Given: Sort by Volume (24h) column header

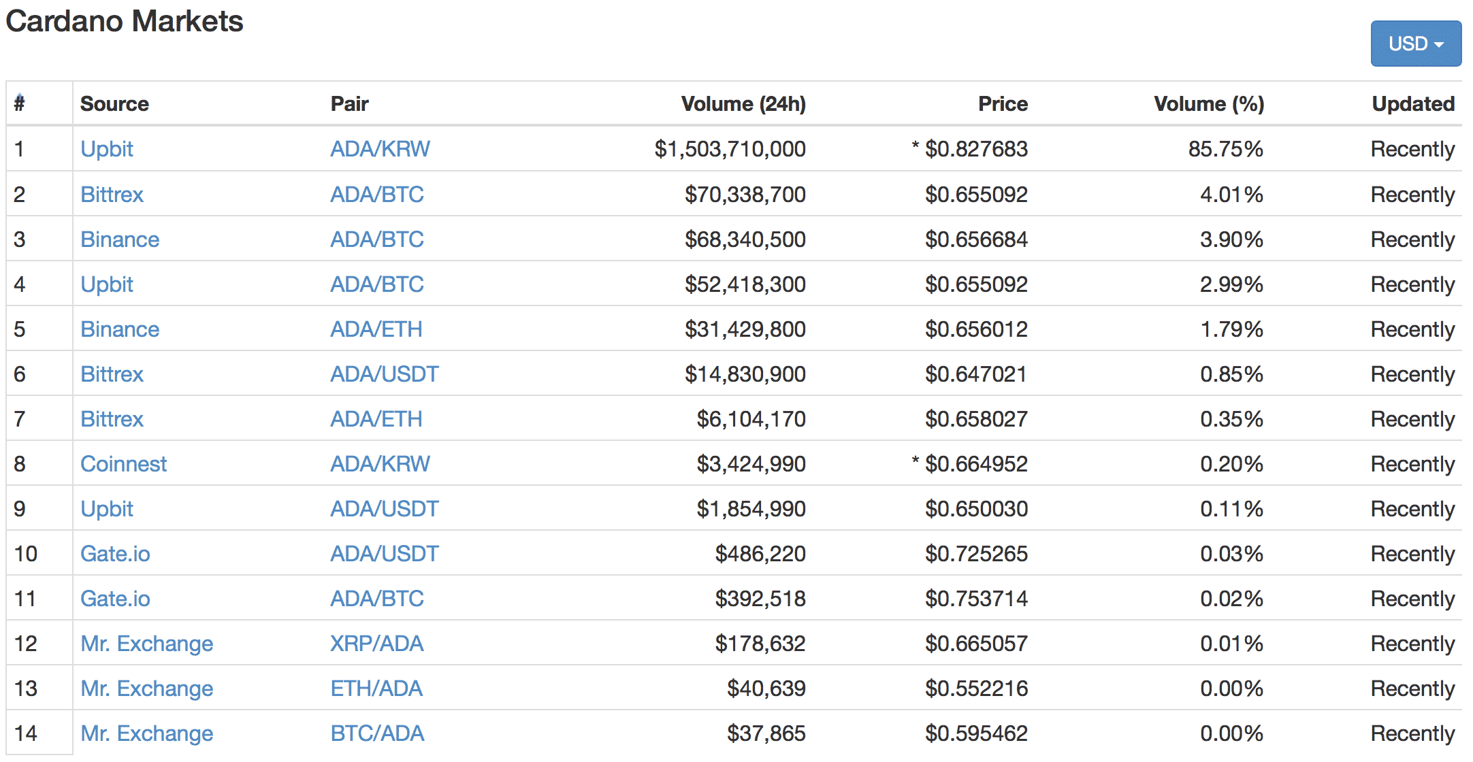Looking at the screenshot, I should pyautogui.click(x=743, y=103).
